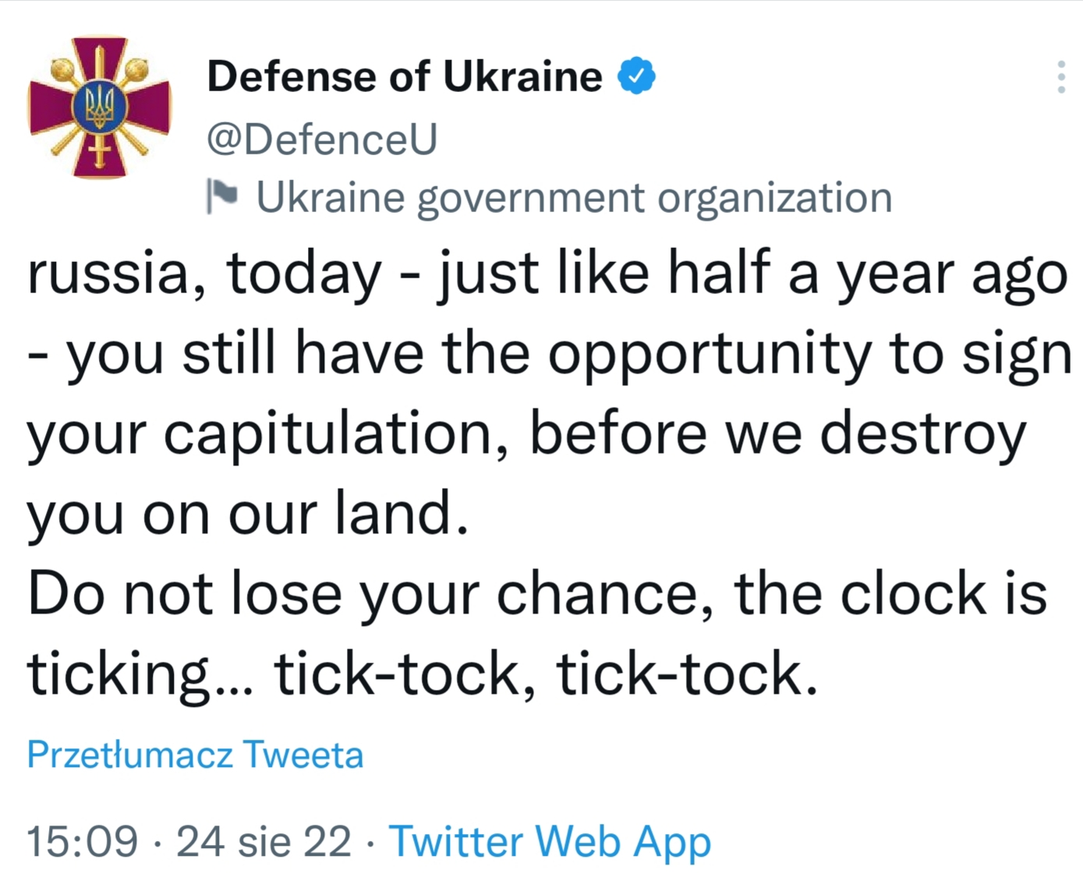1083x884 pixels.
Task: Click the Ukraine government organization label
Action: click(x=575, y=197)
